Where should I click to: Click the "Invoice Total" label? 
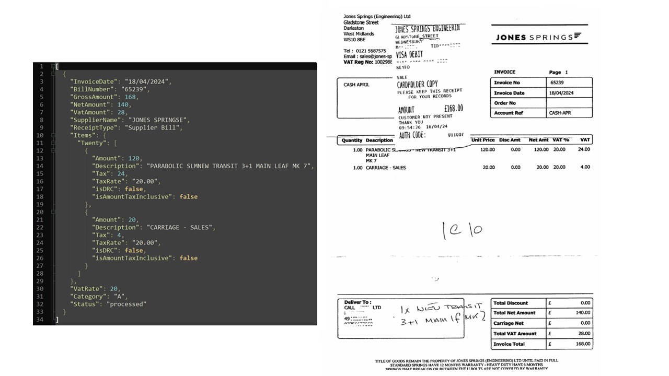[x=510, y=344]
